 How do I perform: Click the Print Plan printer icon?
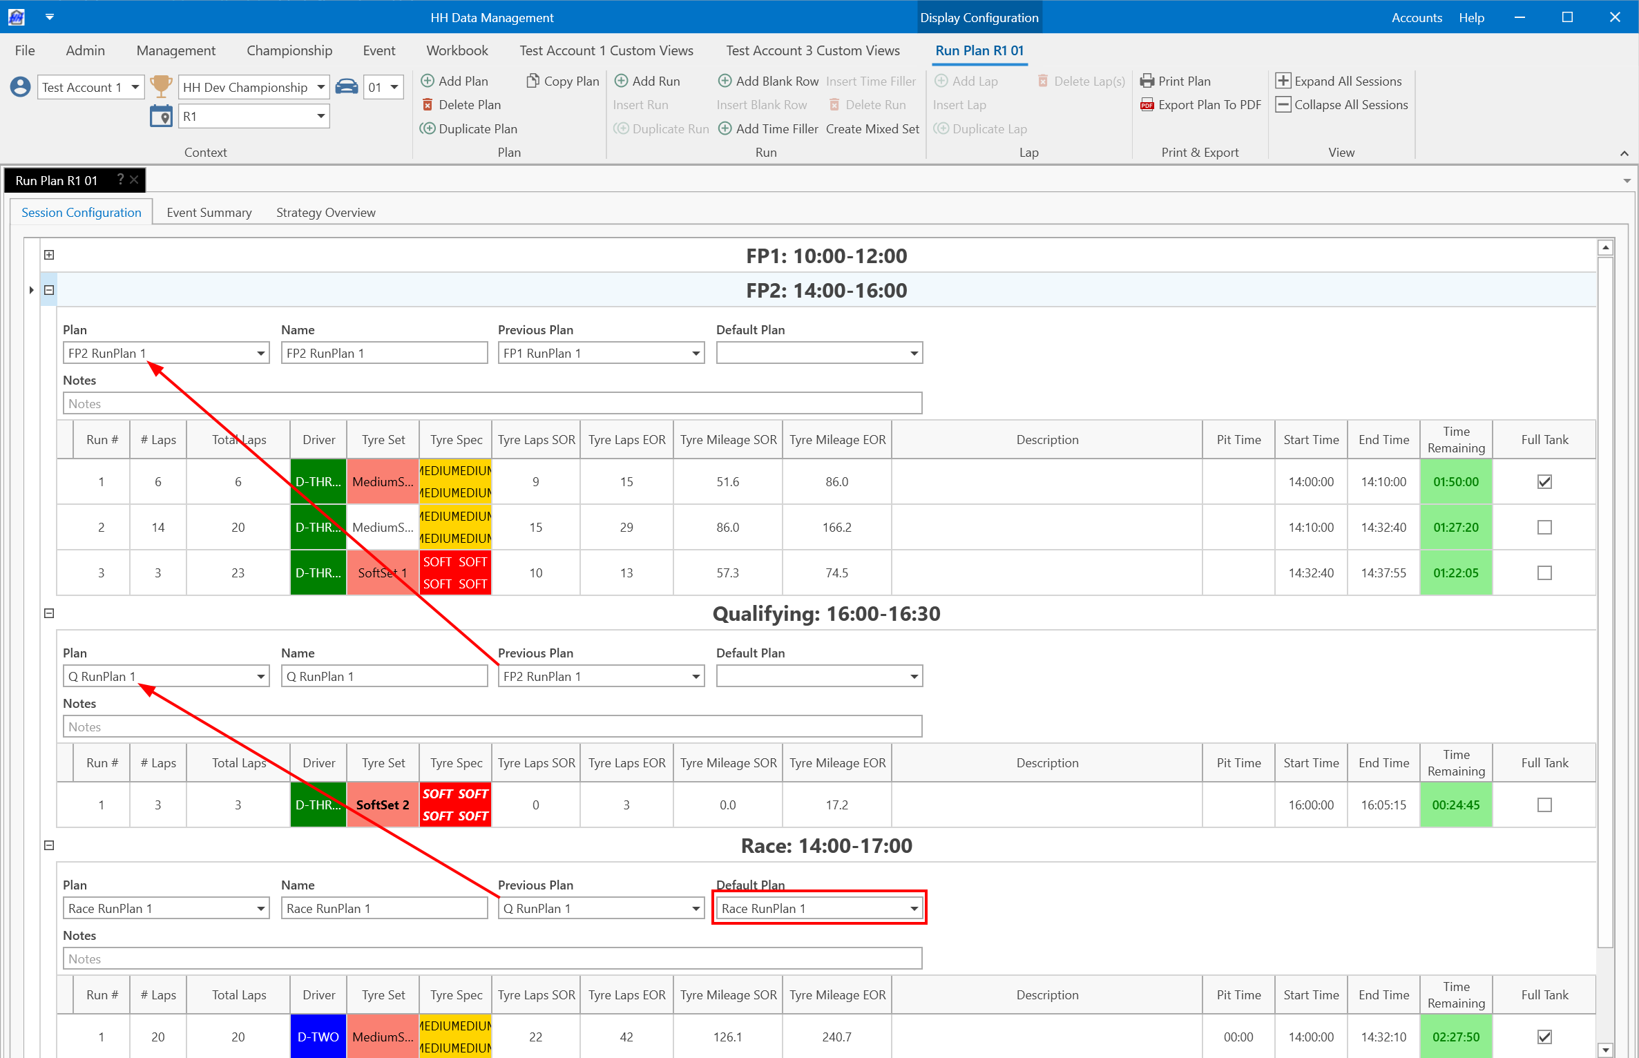(x=1147, y=81)
